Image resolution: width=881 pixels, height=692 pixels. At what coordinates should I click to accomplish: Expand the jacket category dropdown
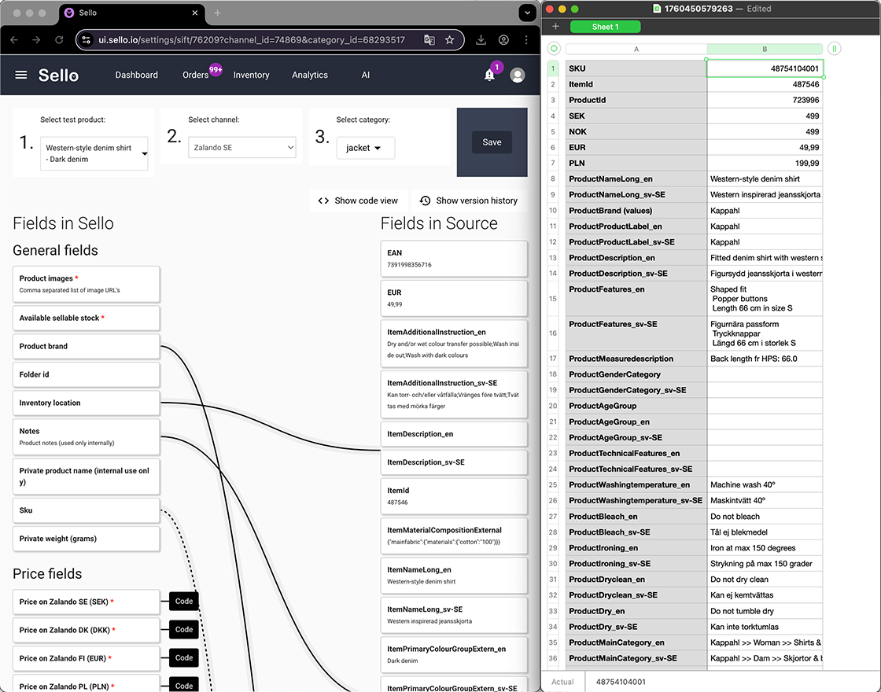click(x=365, y=146)
